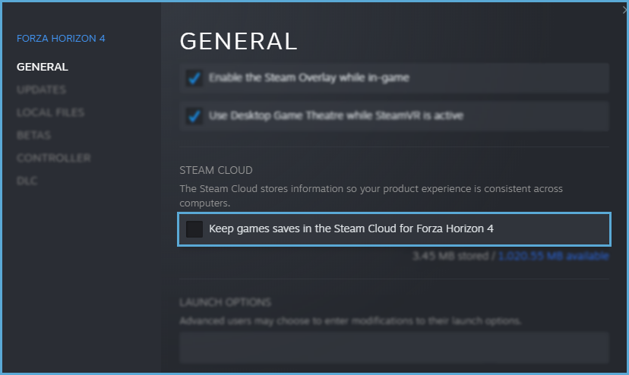The height and width of the screenshot is (375, 629).
Task: Open the LOCAL FILES tab
Action: click(50, 112)
